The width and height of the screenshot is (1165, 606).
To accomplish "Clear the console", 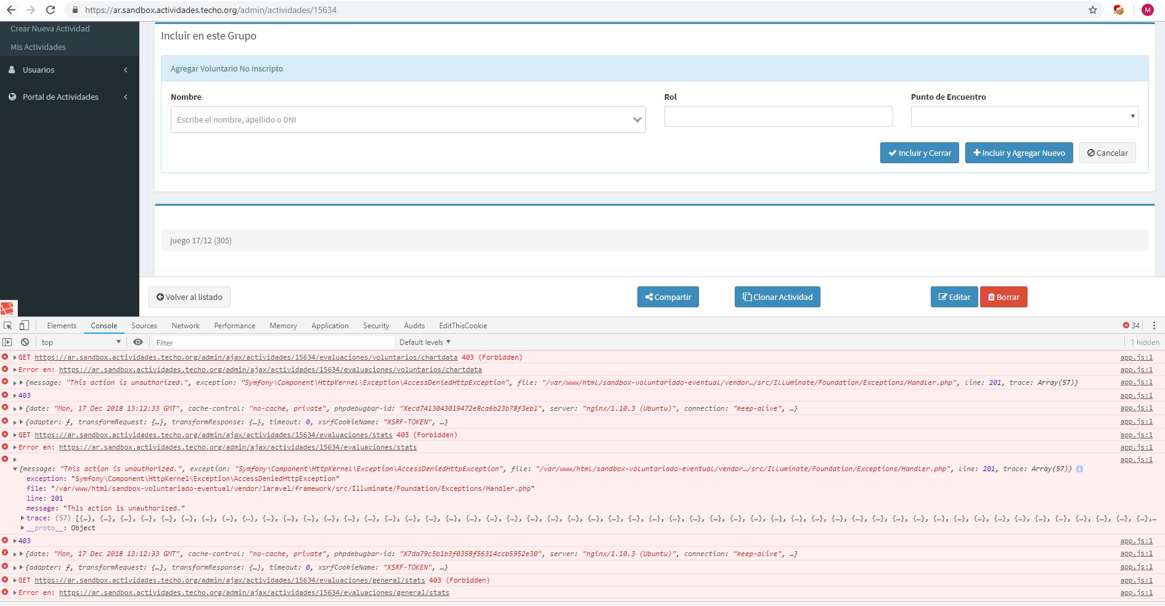I will (x=25, y=342).
